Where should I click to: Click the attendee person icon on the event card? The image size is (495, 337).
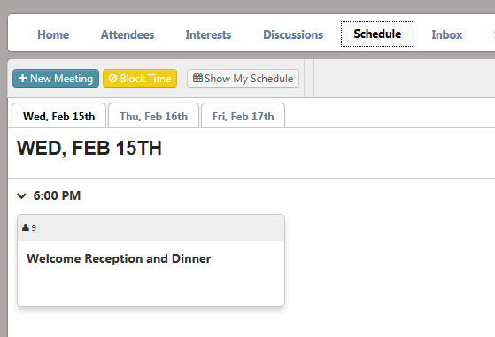26,227
